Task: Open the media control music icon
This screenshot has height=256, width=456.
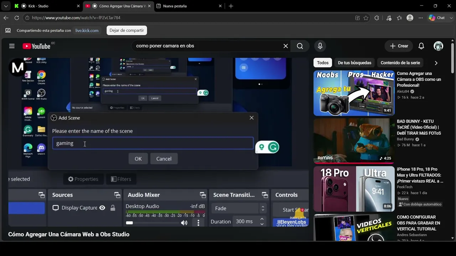Action: (389, 18)
